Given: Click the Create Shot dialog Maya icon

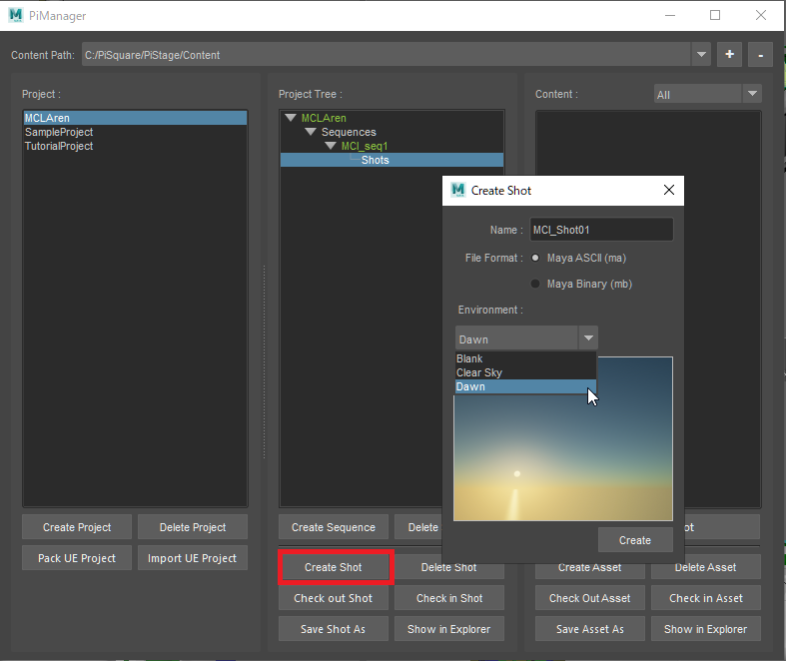Looking at the screenshot, I should tap(458, 190).
